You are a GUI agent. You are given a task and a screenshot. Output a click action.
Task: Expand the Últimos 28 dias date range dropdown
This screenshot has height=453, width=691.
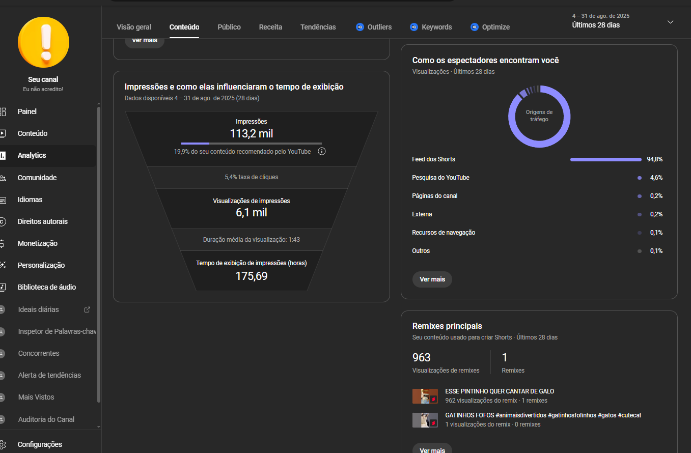(670, 22)
